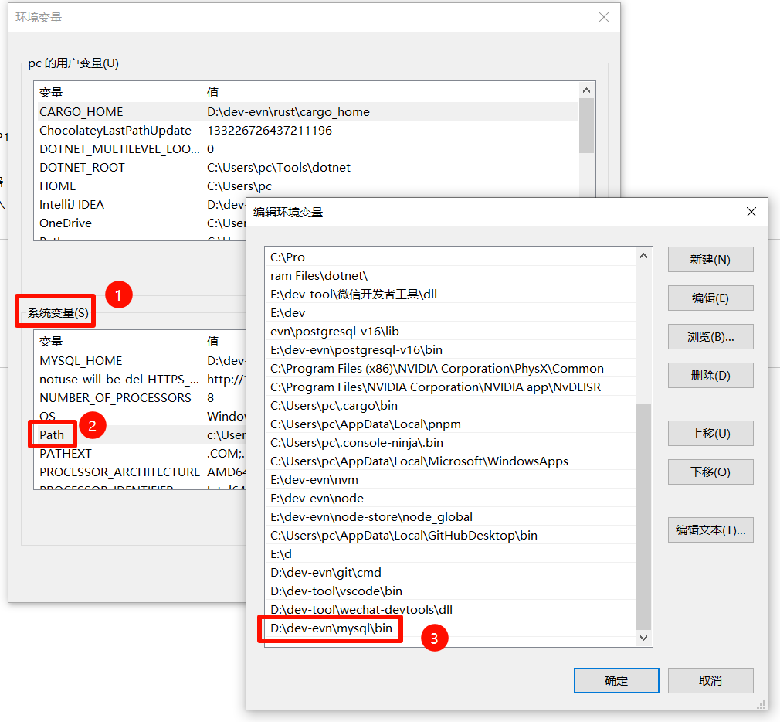Open 编辑文本(T)... text editor
Viewport: 780px width, 722px height.
pos(710,530)
